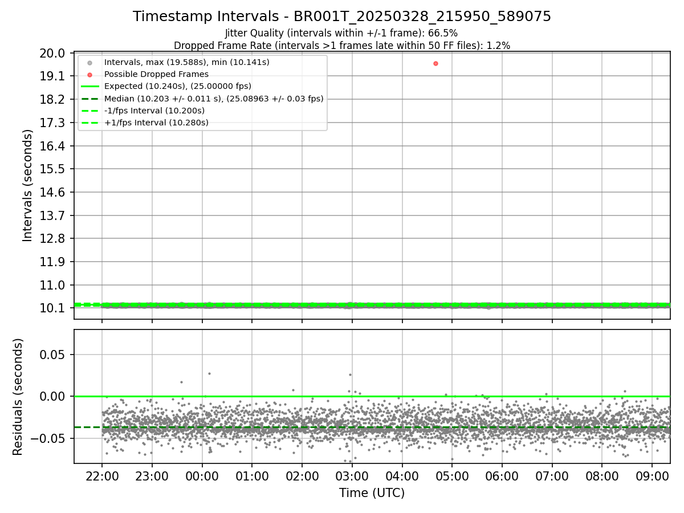The width and height of the screenshot is (684, 513).
Task: Click the y-axis tick label 15.5
Action: [54, 169]
